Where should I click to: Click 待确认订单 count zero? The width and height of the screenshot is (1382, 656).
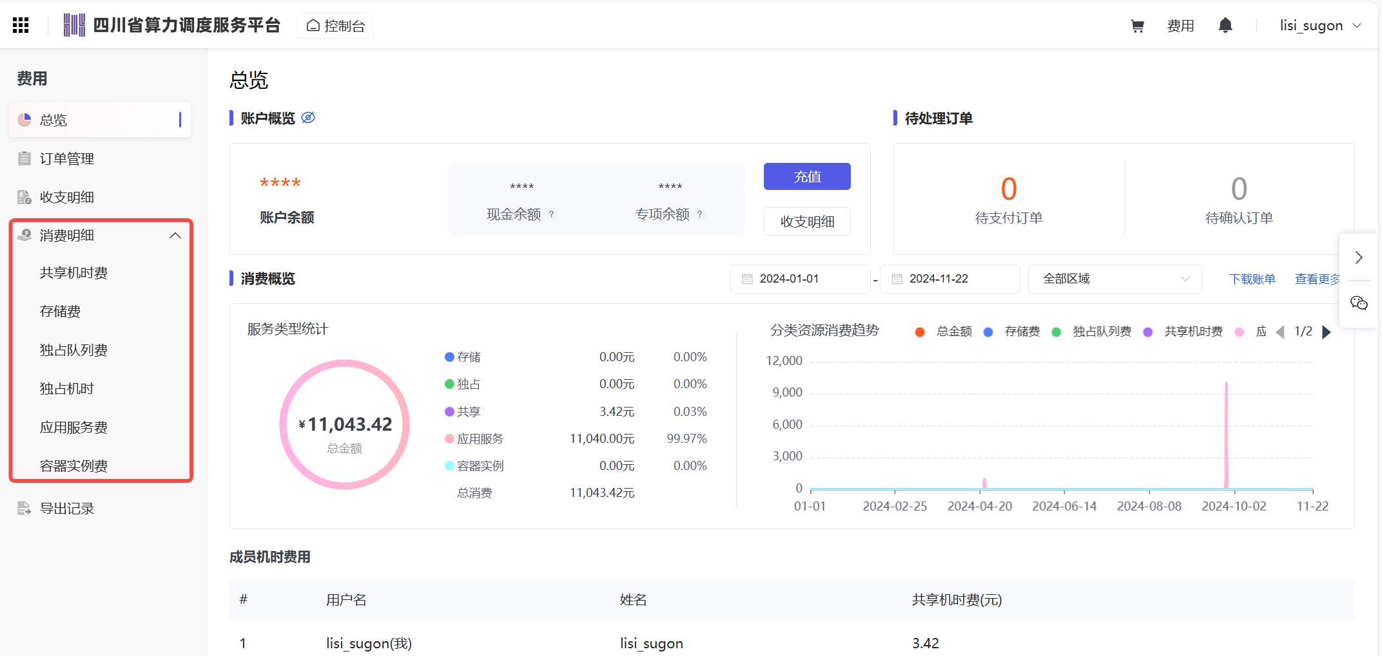pyautogui.click(x=1239, y=189)
